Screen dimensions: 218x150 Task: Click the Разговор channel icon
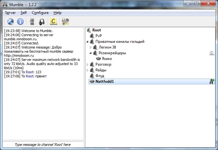[x=92, y=64]
